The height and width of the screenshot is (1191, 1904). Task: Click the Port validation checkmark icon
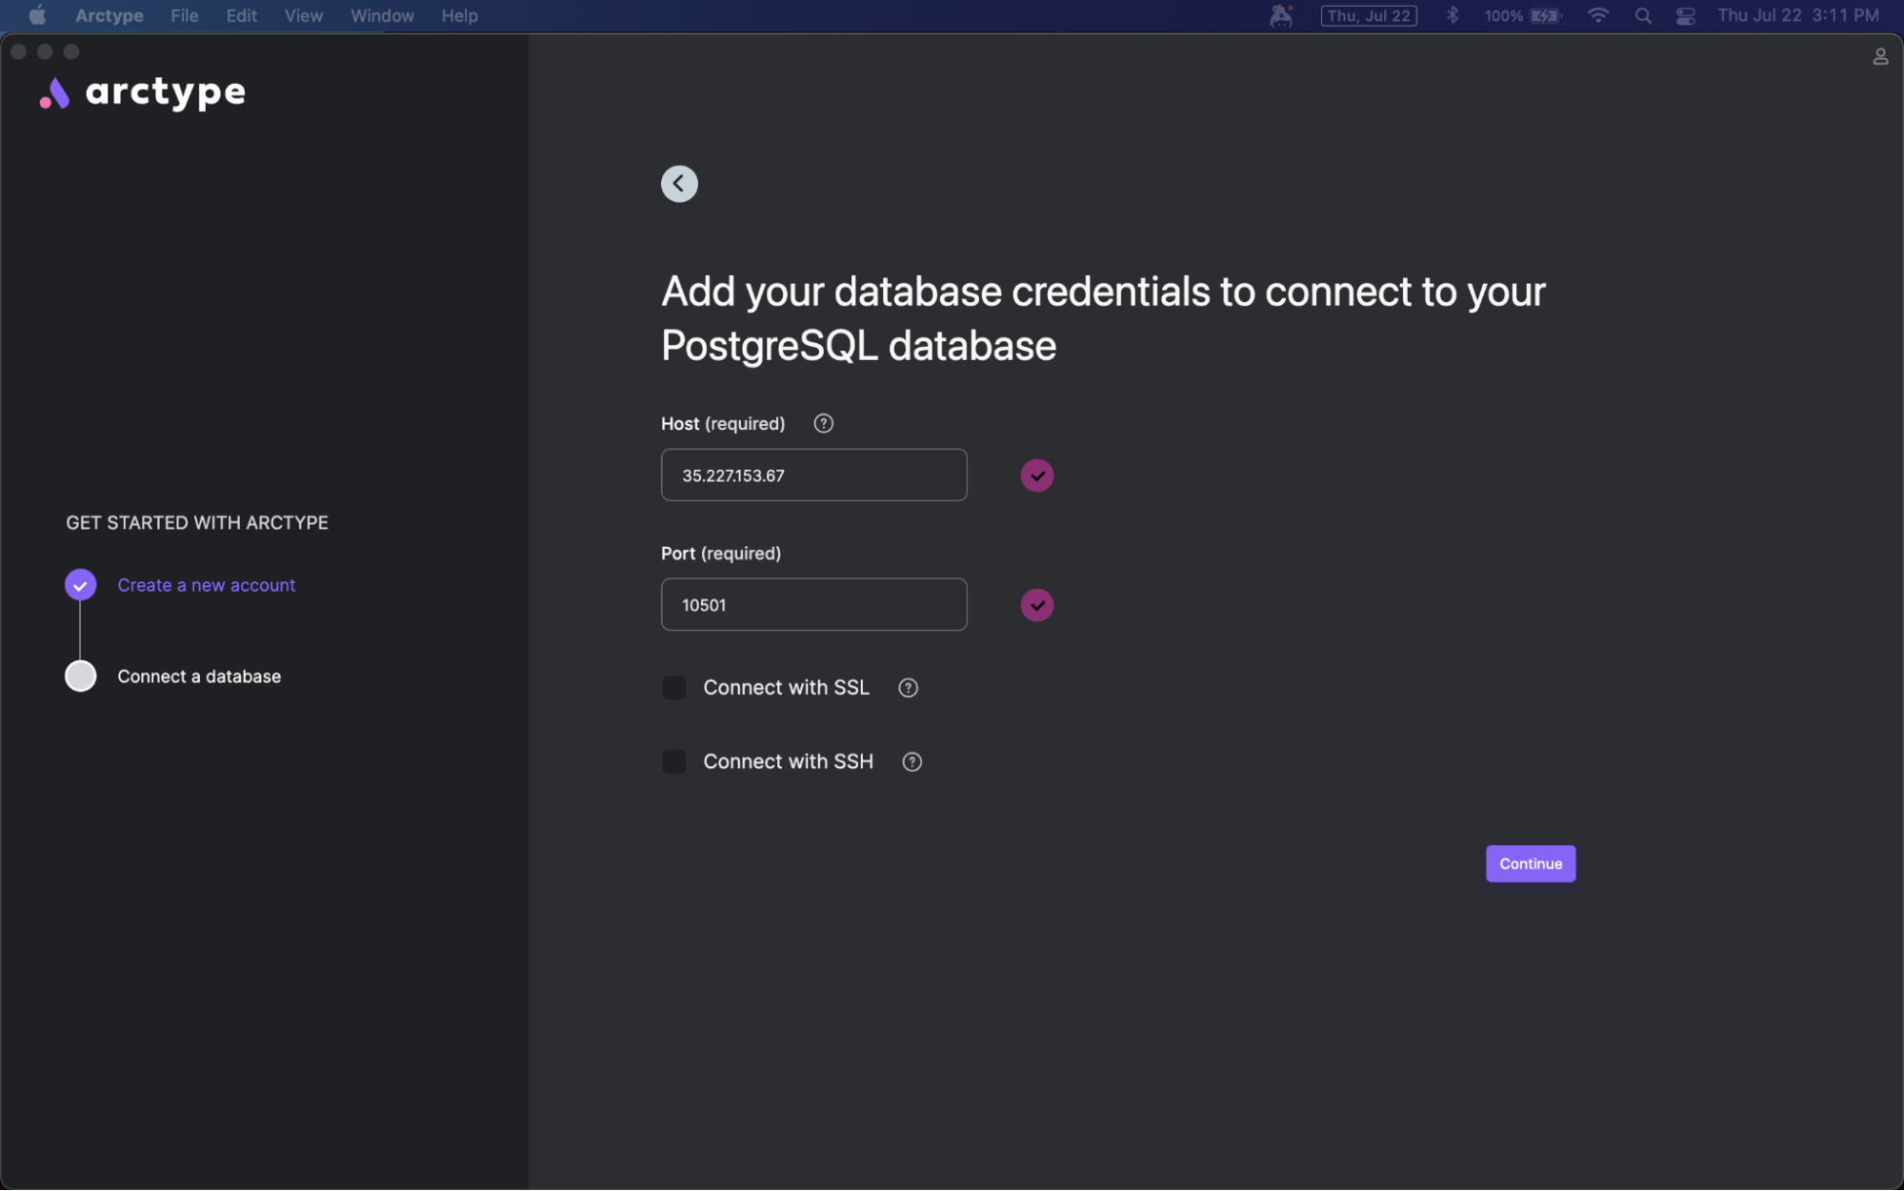click(1036, 605)
